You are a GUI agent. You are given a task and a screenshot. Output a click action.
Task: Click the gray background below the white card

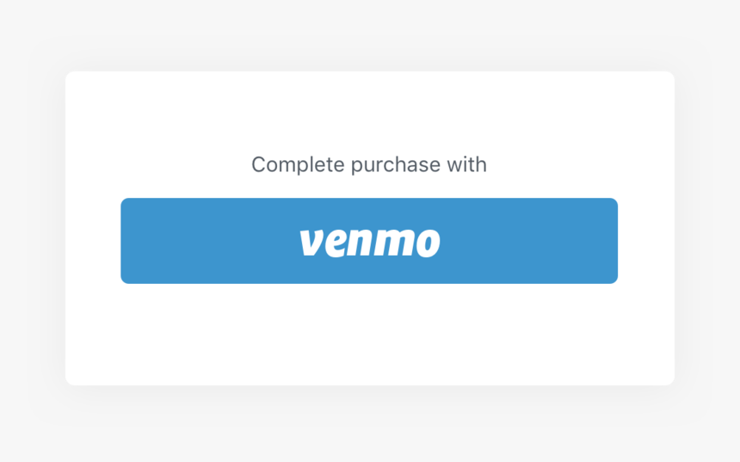click(369, 425)
